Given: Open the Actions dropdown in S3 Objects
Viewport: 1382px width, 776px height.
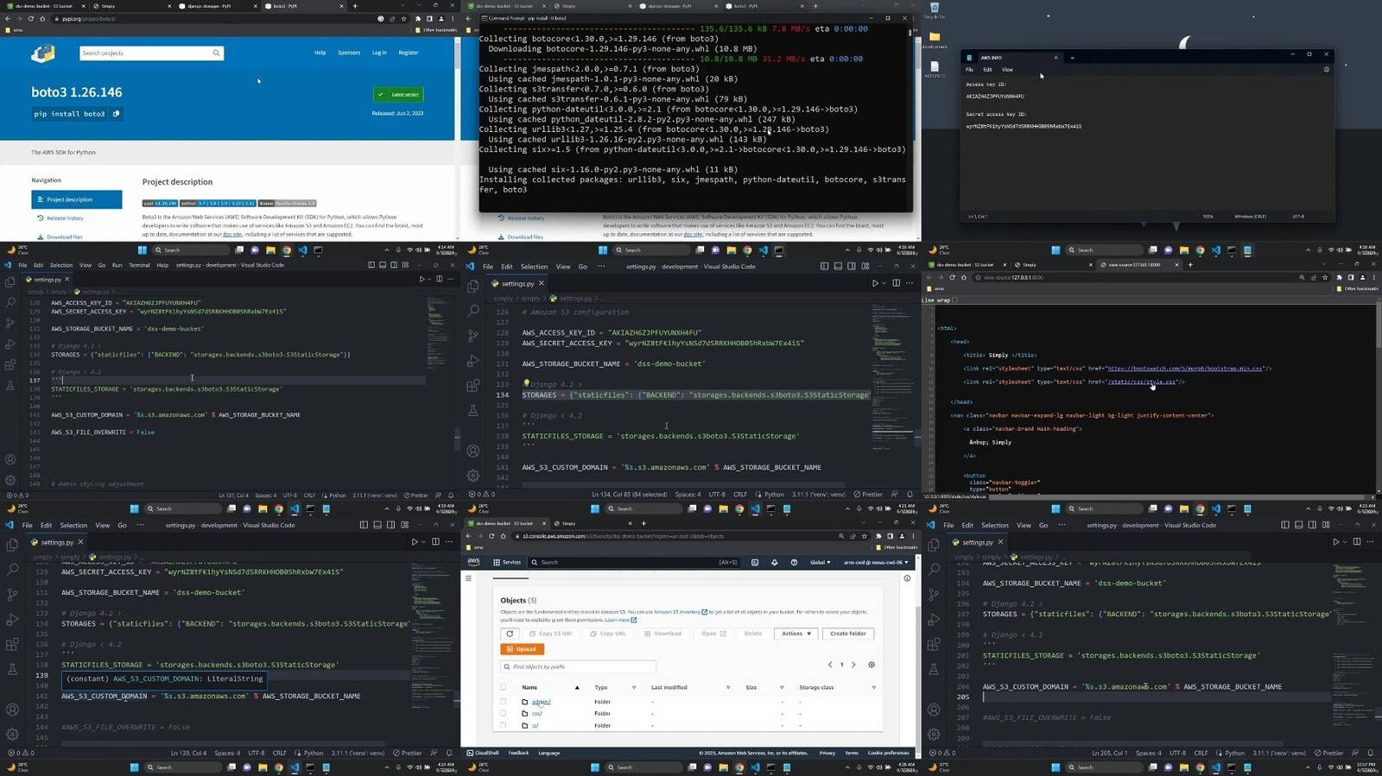Looking at the screenshot, I should [796, 634].
